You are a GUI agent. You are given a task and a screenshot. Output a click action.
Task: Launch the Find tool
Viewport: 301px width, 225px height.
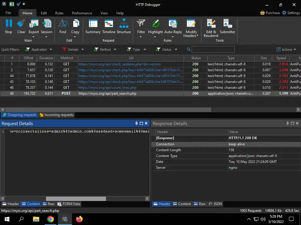[63, 23]
